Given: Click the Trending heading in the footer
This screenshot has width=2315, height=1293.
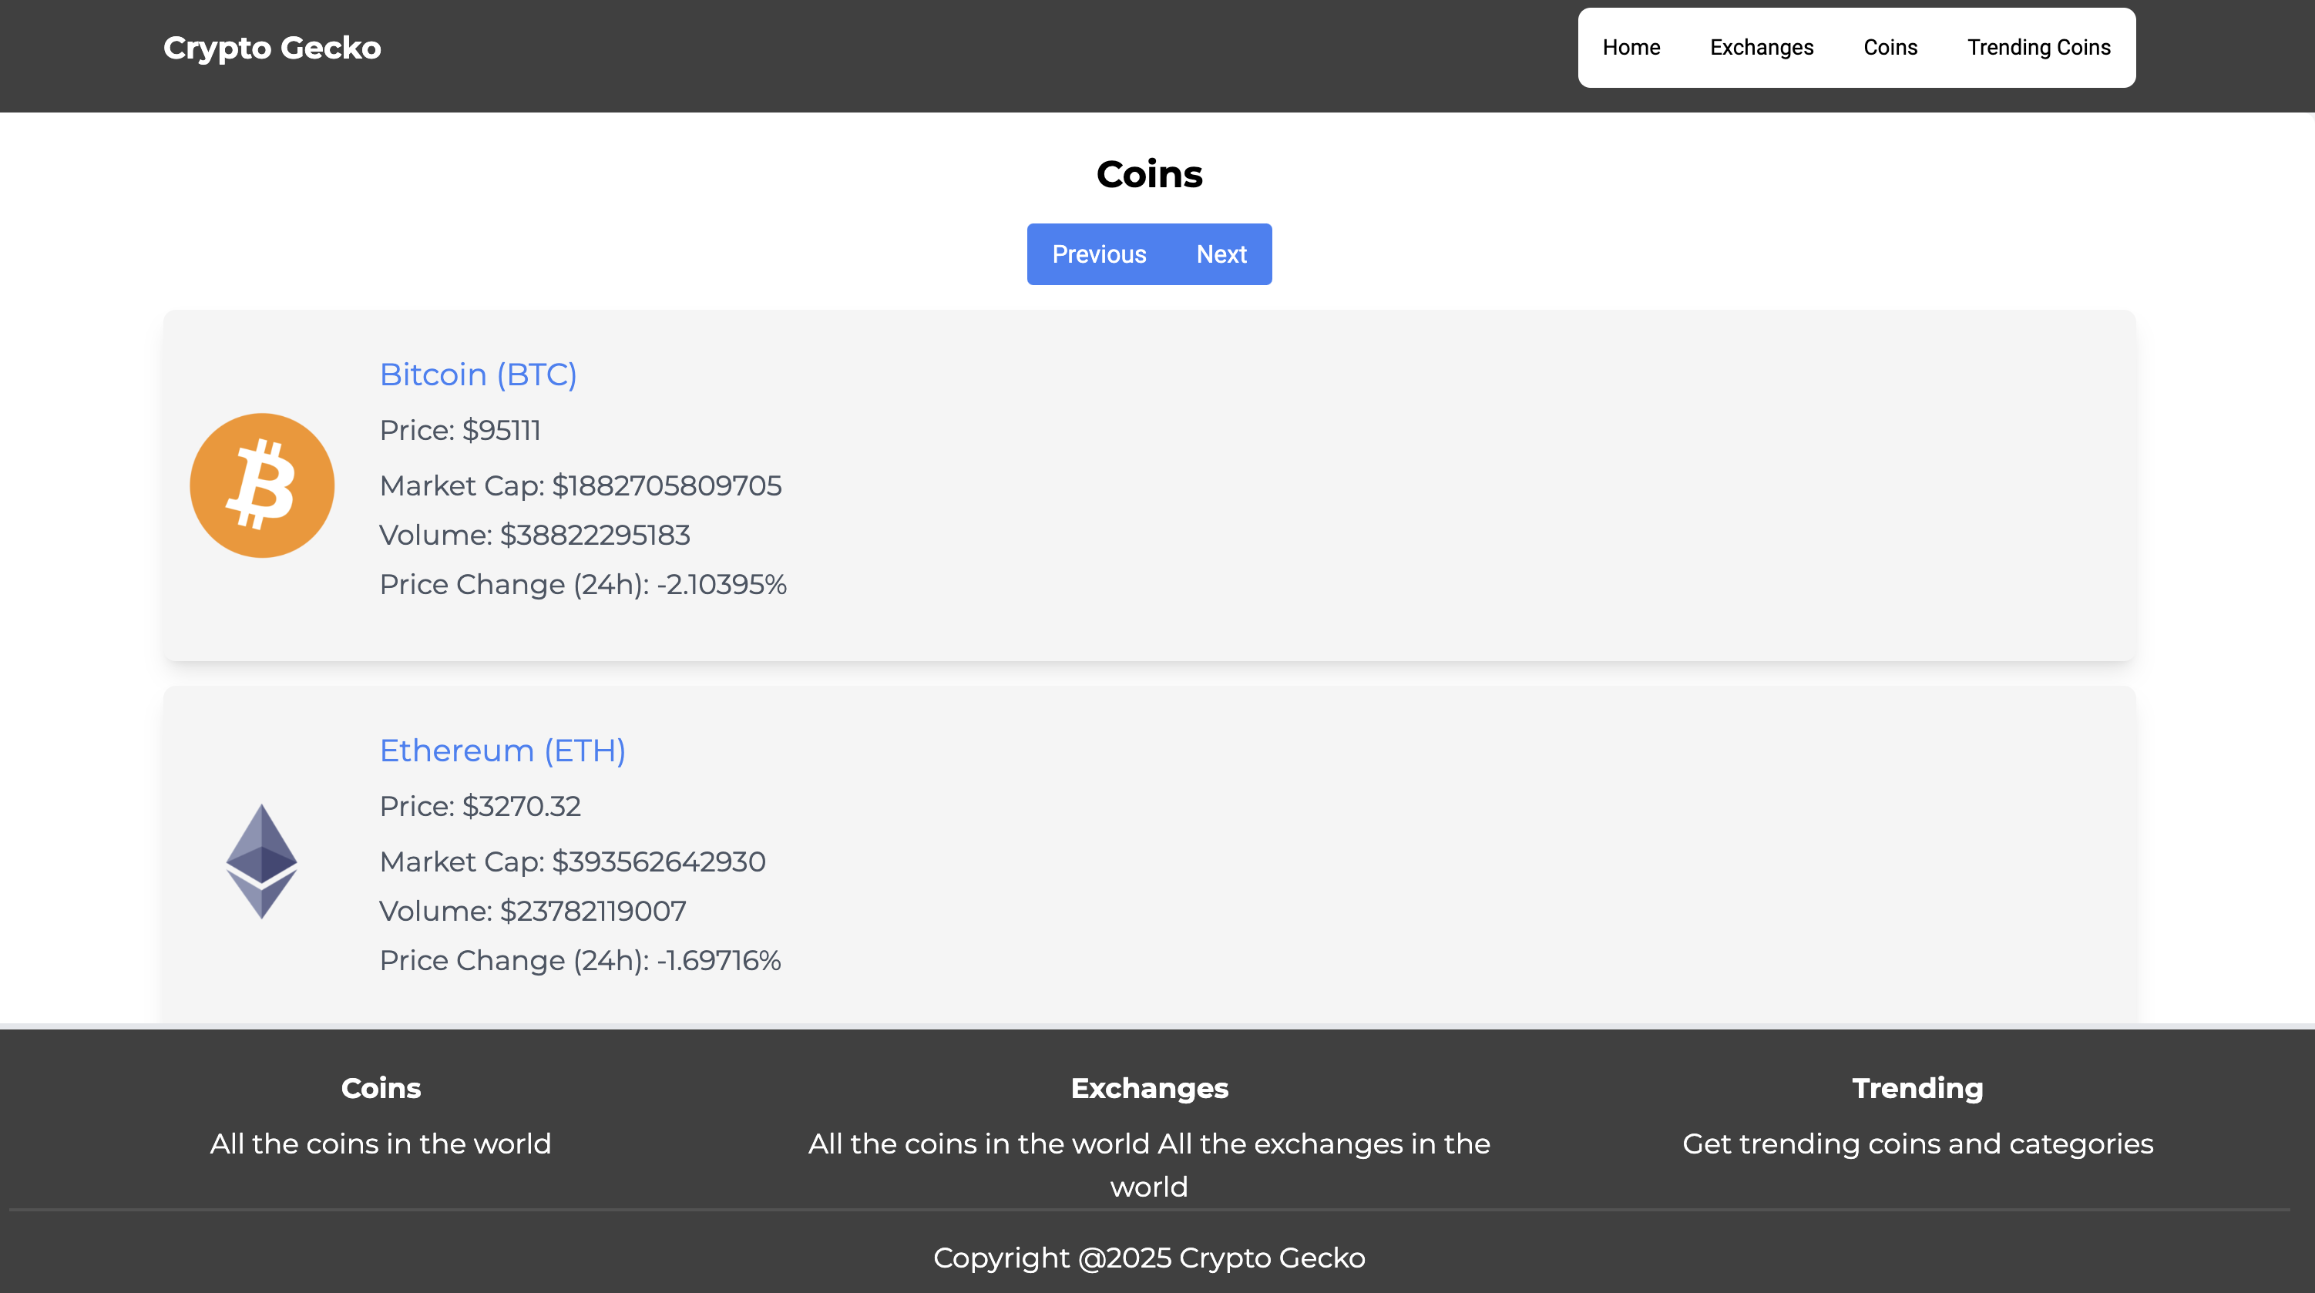Looking at the screenshot, I should [x=1918, y=1088].
